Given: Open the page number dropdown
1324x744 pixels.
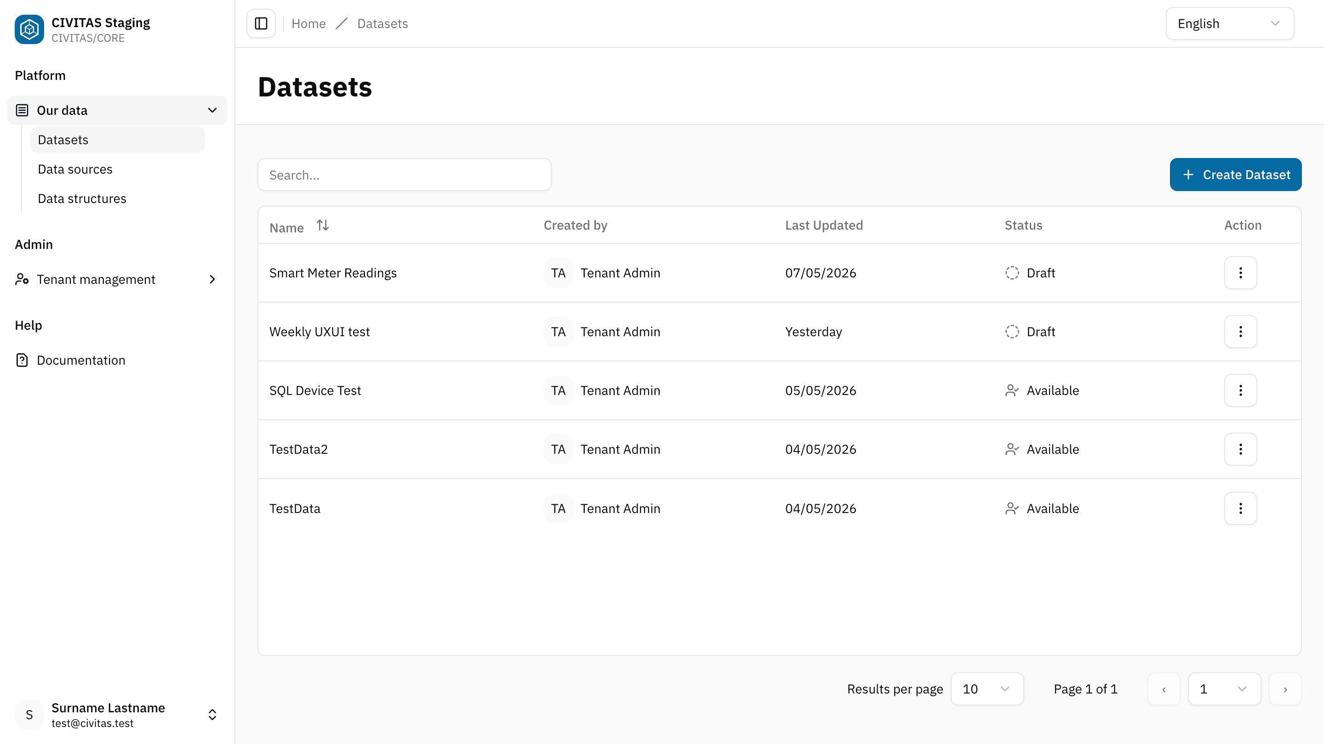Looking at the screenshot, I should (x=1224, y=689).
